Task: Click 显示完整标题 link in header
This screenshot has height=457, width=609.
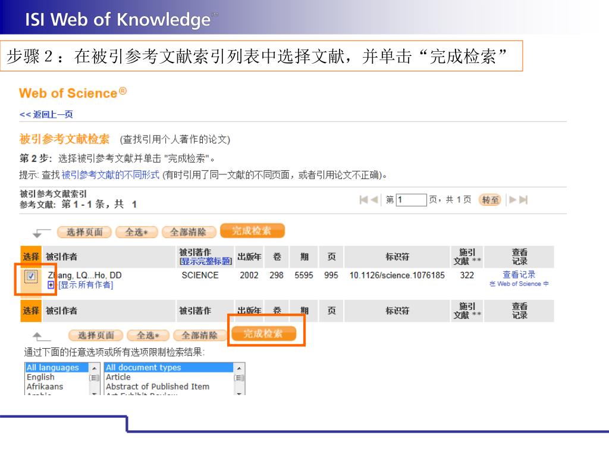Action: 205,261
